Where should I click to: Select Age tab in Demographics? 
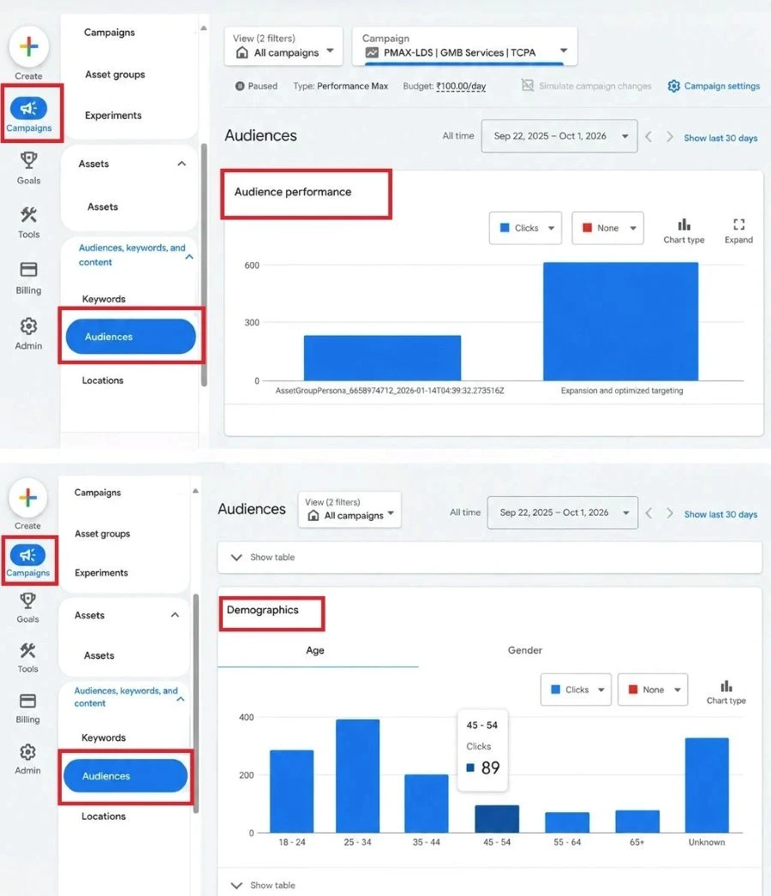point(315,650)
